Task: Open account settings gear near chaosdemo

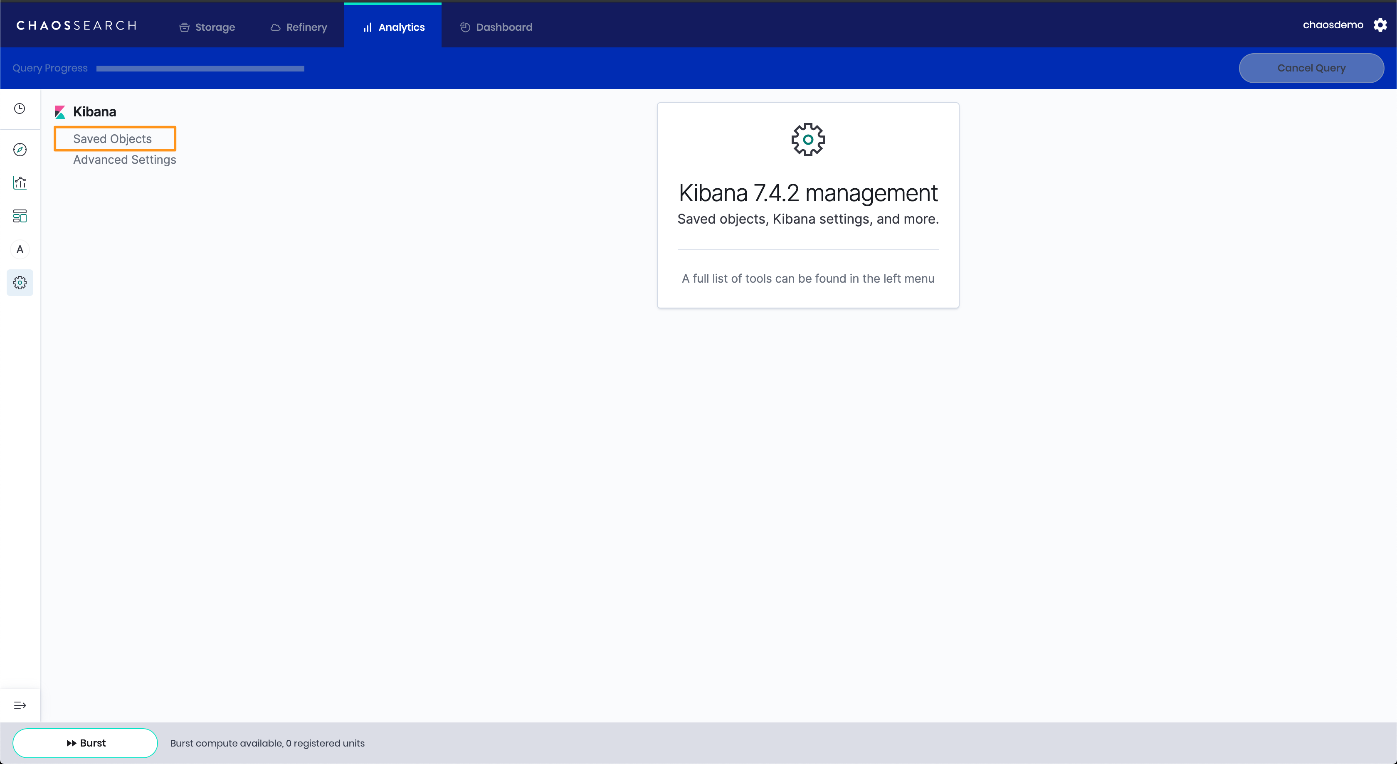Action: 1380,25
